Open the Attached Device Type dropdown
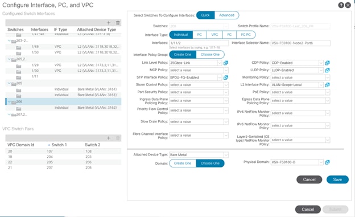The image size is (355, 217). [226, 155]
